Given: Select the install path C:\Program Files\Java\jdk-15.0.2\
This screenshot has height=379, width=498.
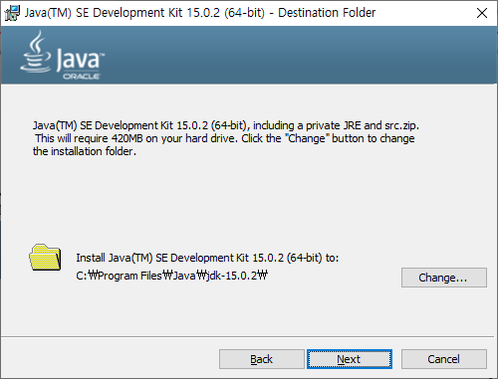Looking at the screenshot, I should click(x=171, y=276).
